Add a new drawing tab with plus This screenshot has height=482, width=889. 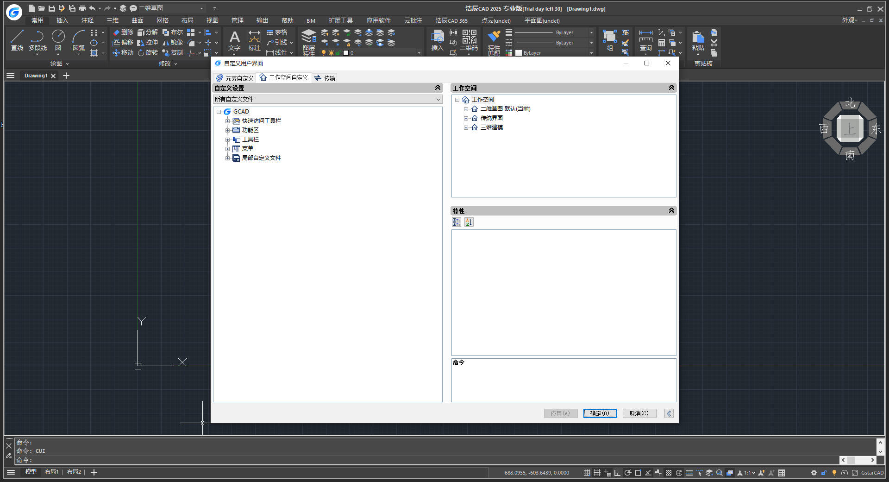click(x=66, y=76)
